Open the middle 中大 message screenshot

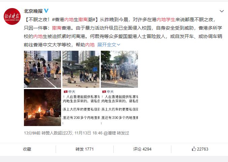tap(81, 108)
